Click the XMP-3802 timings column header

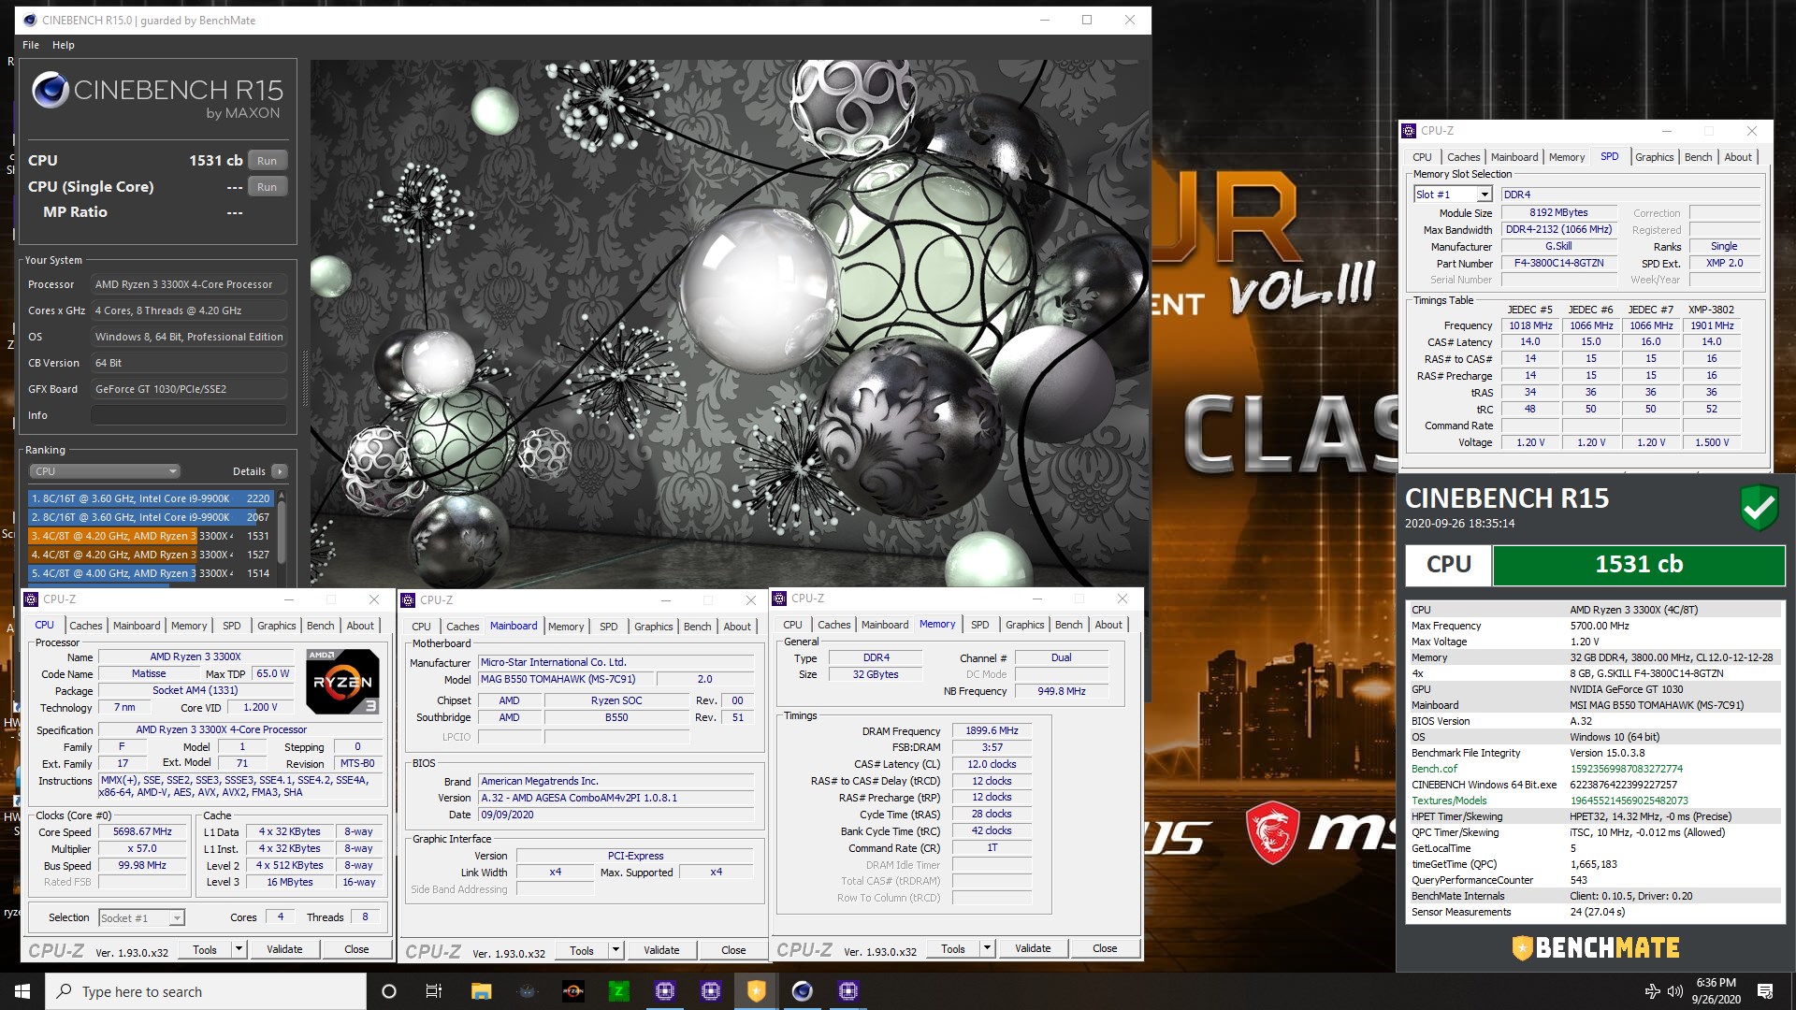pyautogui.click(x=1711, y=310)
